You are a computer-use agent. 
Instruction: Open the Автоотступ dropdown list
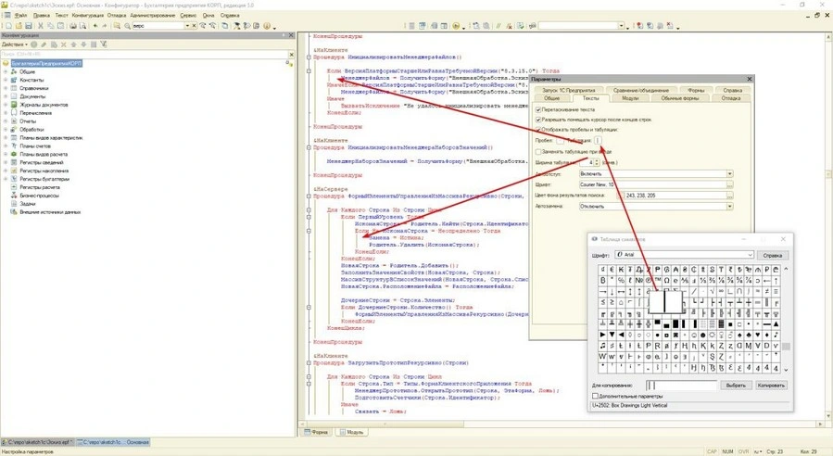point(729,173)
